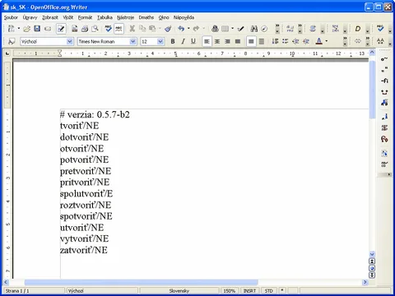
Task: Open Page Preview magnifier icon
Action: 95,29
